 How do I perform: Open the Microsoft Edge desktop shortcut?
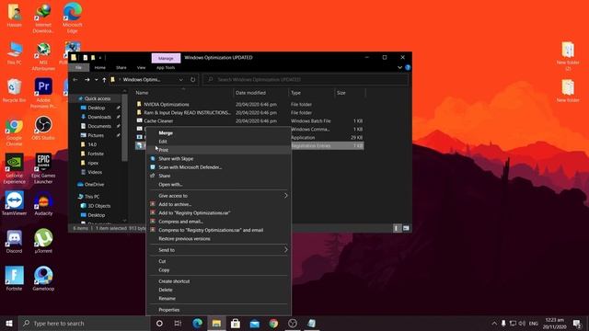coord(72,17)
